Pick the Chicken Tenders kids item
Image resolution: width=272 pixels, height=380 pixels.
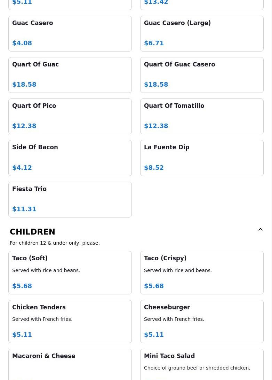coord(70,321)
